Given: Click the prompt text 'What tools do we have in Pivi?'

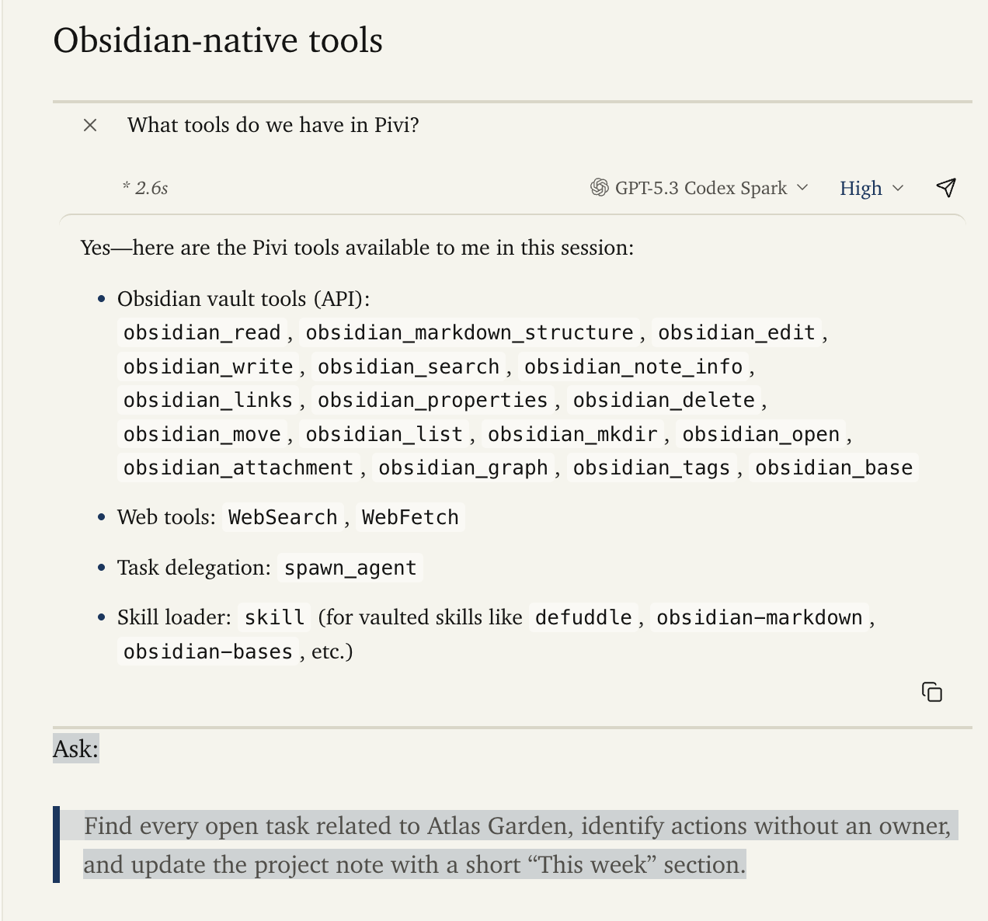Looking at the screenshot, I should pyautogui.click(x=273, y=125).
